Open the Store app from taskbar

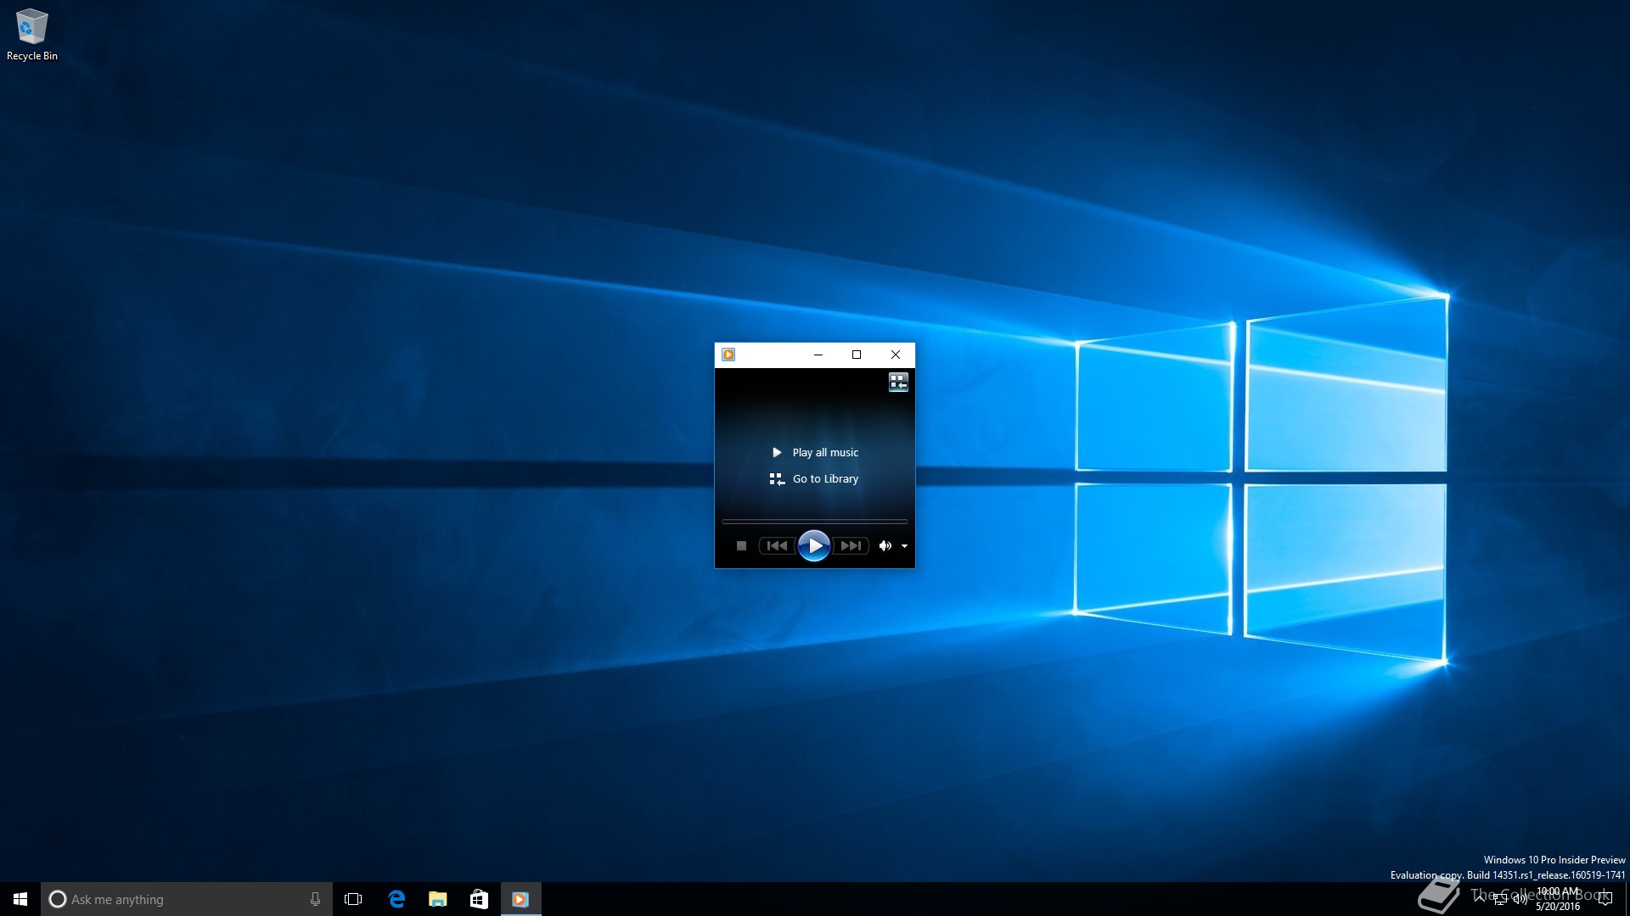click(x=479, y=899)
